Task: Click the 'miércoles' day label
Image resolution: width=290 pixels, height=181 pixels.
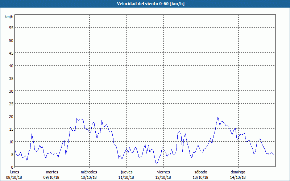Action: [89, 172]
